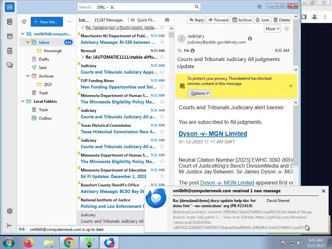332x249 pixels.
Task: Open message list display options icon
Action: coord(167,20)
